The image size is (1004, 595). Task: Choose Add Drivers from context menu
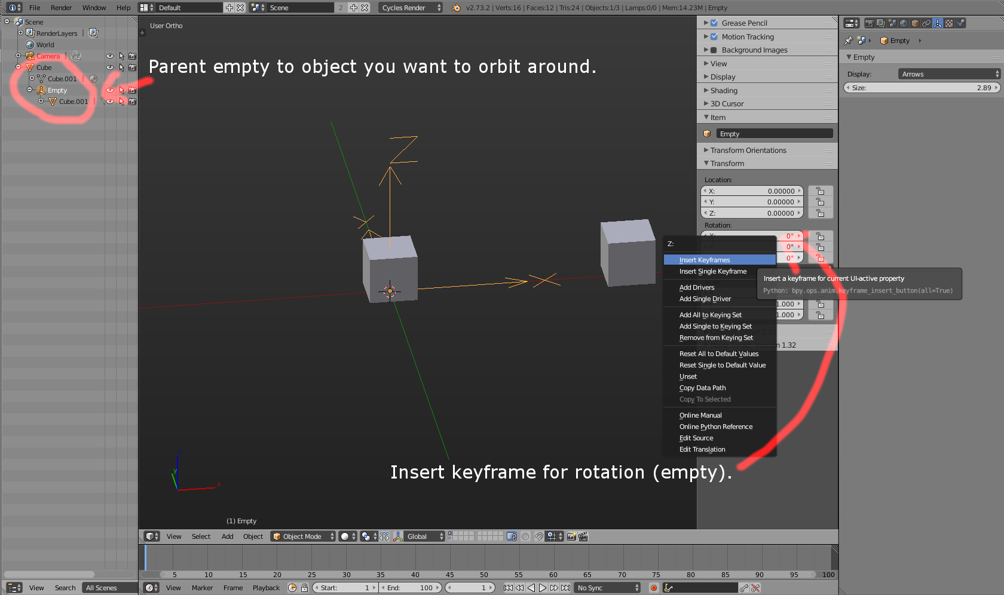720,287
